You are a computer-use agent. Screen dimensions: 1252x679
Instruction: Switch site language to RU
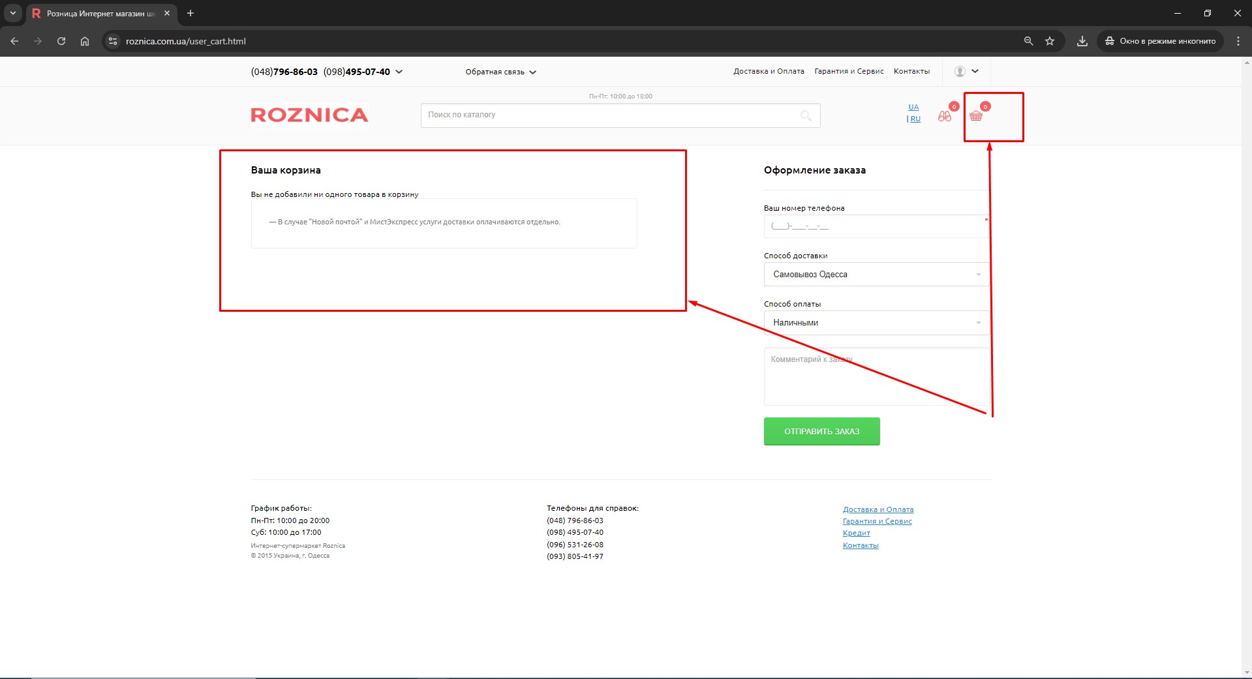point(915,119)
